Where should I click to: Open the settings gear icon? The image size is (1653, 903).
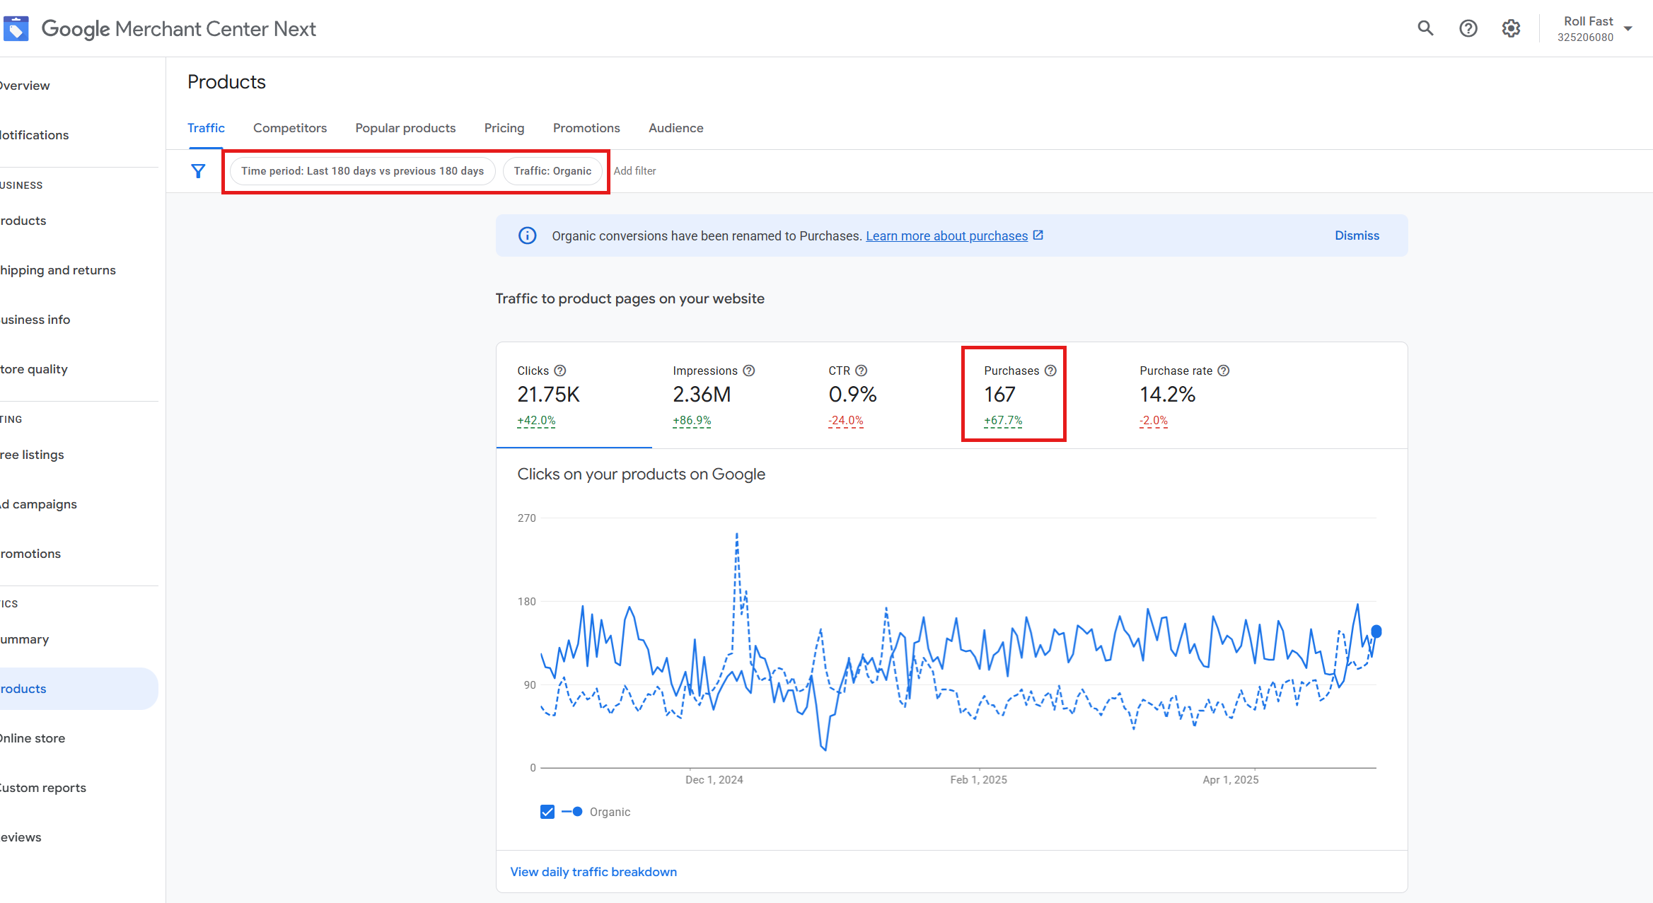coord(1511,28)
